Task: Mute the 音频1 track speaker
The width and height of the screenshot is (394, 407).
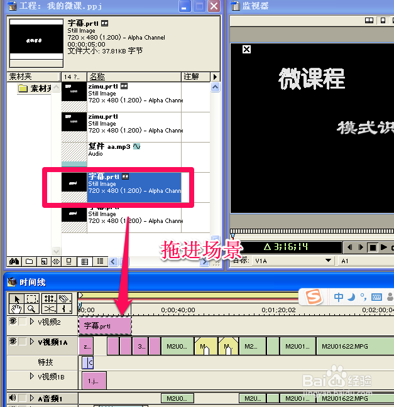Action: pyautogui.click(x=13, y=398)
